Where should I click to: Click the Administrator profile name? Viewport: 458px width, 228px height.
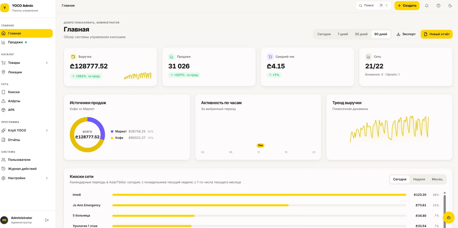coord(22,218)
